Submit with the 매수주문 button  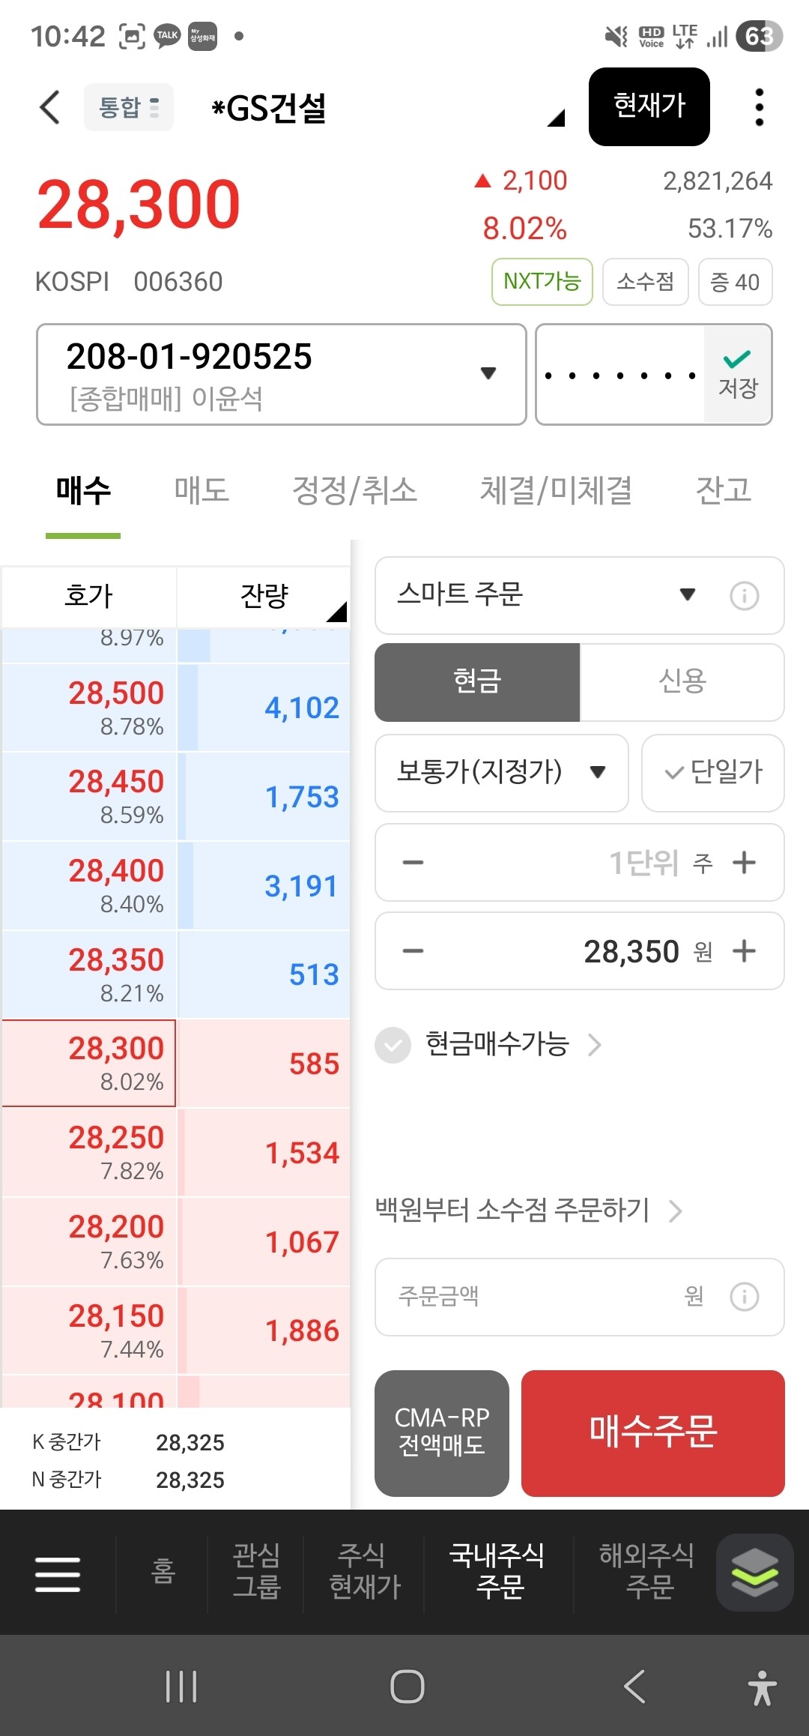[653, 1433]
